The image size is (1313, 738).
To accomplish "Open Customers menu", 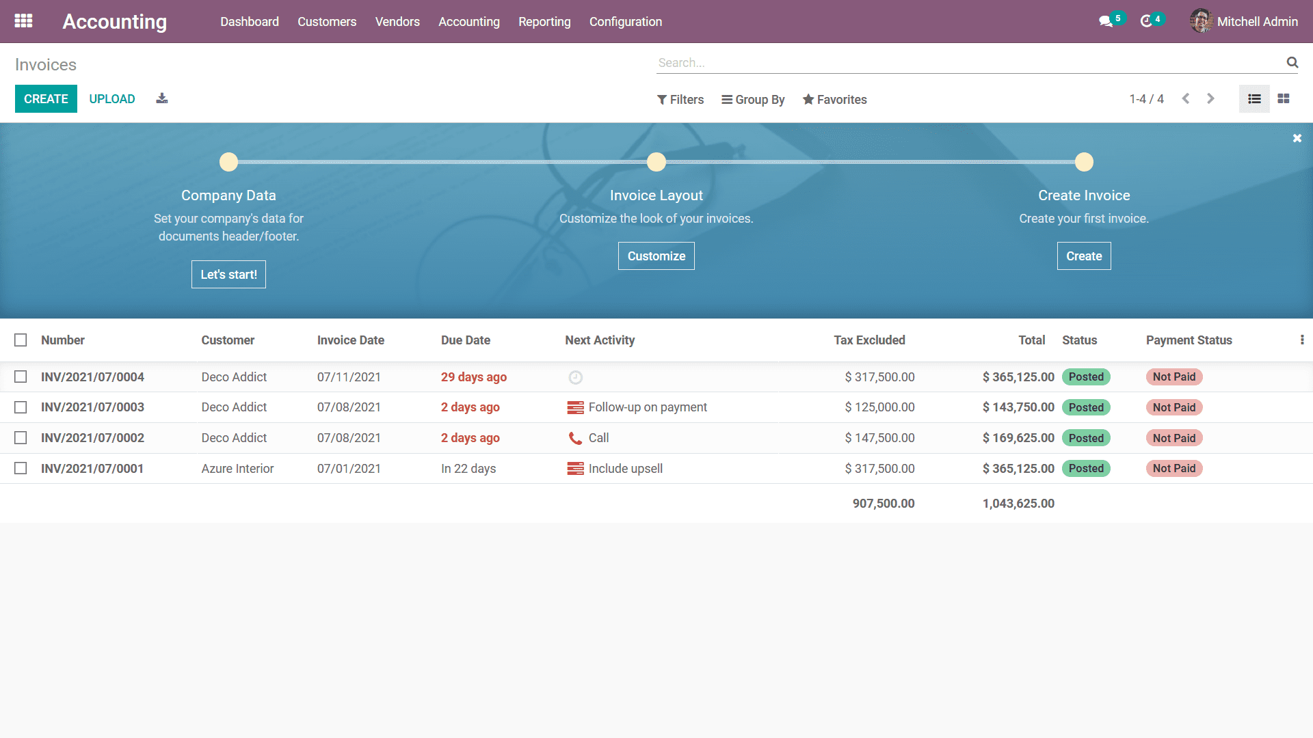I will 327,22.
